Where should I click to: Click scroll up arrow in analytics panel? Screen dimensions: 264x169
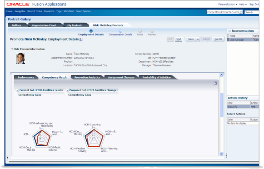click(x=221, y=75)
